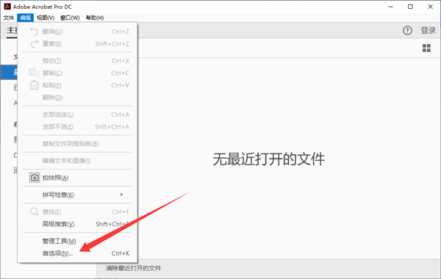Open the help question mark icon
The height and width of the screenshot is (279, 441).
407,30
